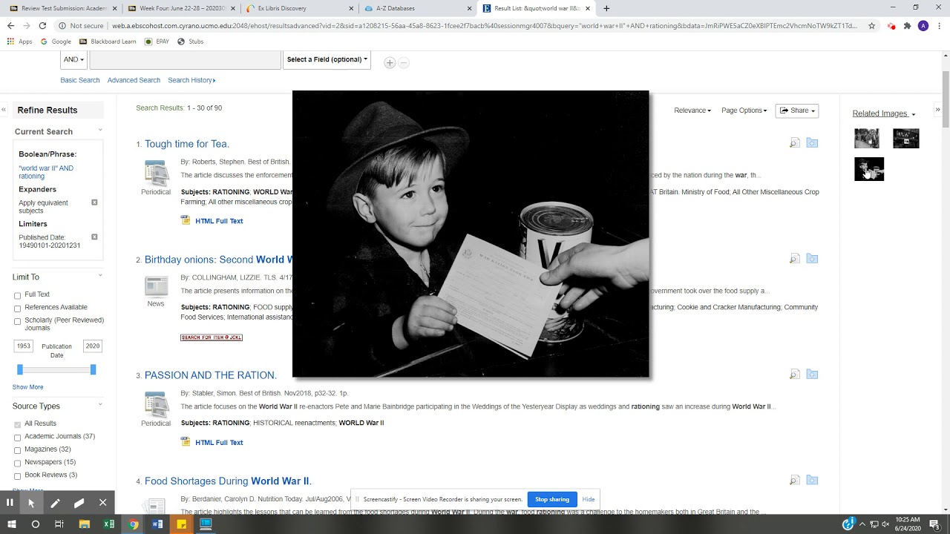Close the Screencastify drawing toolbar
The height and width of the screenshot is (534, 950).
(102, 503)
